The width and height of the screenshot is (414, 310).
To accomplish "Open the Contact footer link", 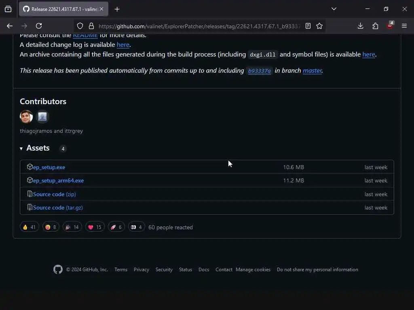I will tap(224, 270).
